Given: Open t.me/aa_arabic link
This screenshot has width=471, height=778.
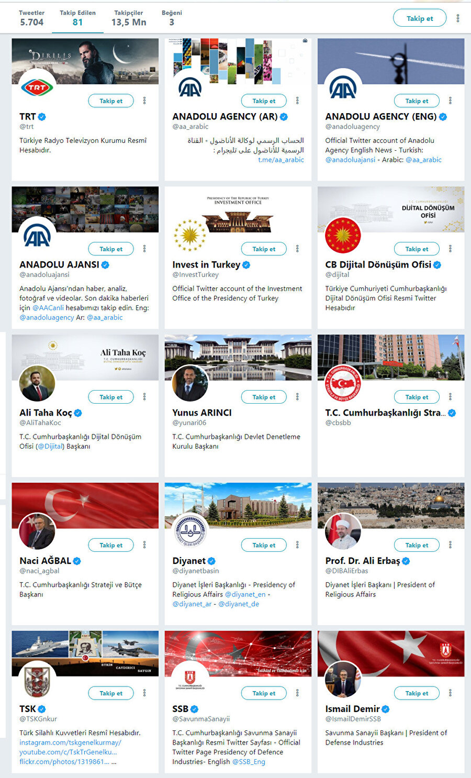Looking at the screenshot, I should click(x=281, y=160).
